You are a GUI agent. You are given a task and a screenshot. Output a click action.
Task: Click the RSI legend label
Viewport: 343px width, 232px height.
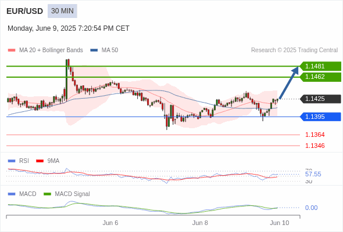tap(24, 161)
